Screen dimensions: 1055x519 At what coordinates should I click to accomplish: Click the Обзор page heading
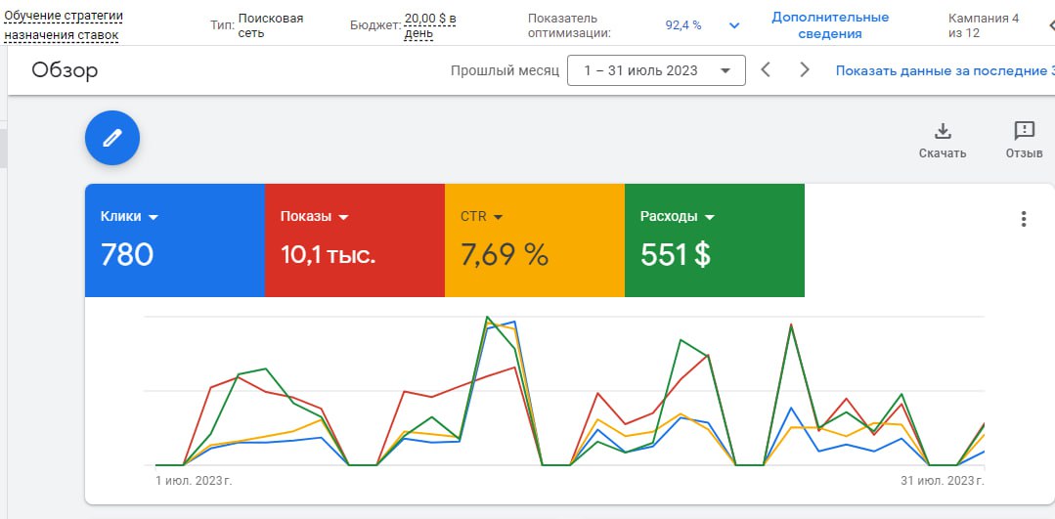tap(65, 70)
